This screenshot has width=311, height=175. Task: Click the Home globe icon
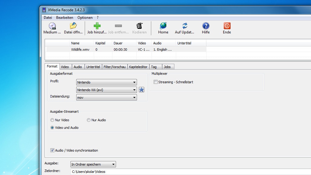[163, 26]
